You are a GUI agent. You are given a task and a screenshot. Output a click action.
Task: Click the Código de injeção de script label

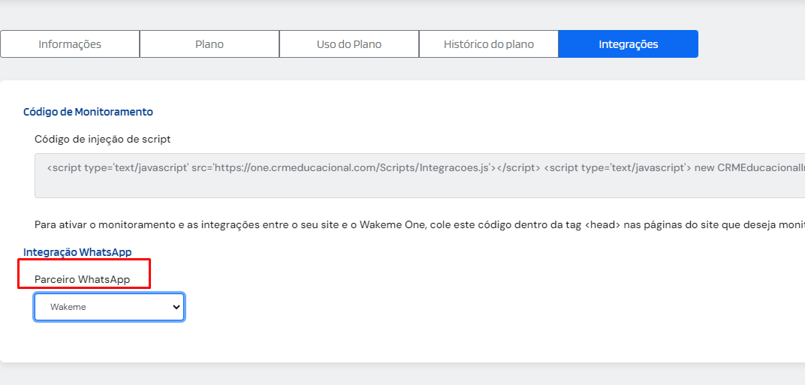pos(103,139)
